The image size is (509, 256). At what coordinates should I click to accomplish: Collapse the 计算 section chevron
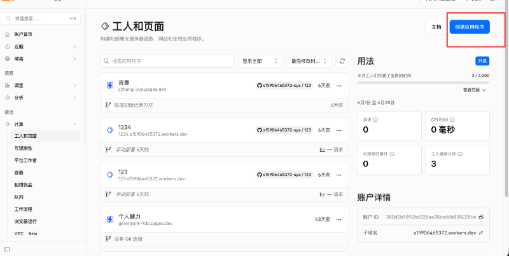[74, 124]
